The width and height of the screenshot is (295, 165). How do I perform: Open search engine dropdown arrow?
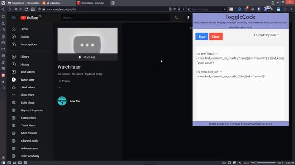(x=224, y=9)
